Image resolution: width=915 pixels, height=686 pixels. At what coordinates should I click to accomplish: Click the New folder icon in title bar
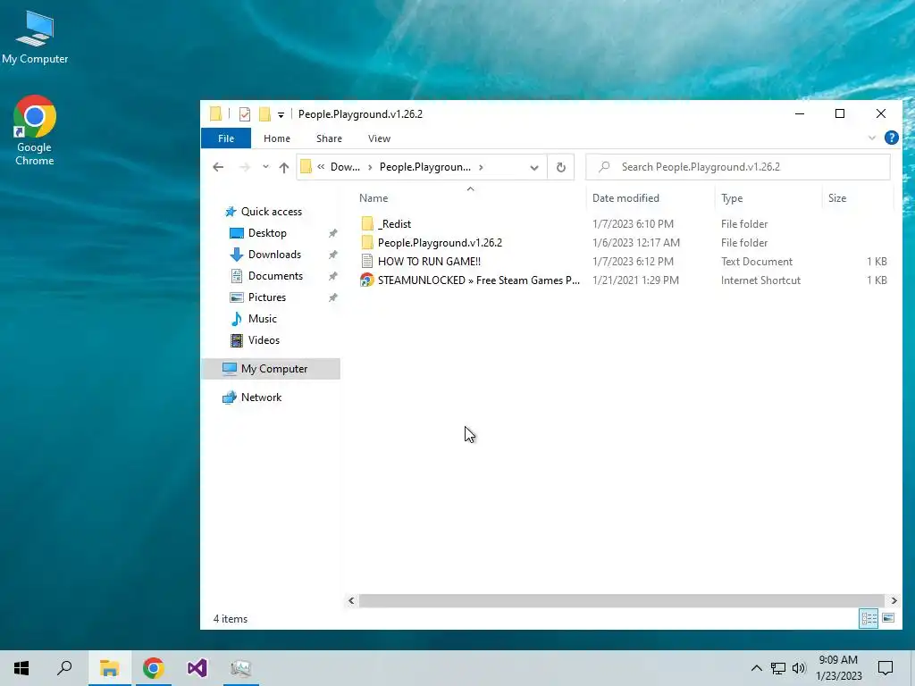pos(264,114)
